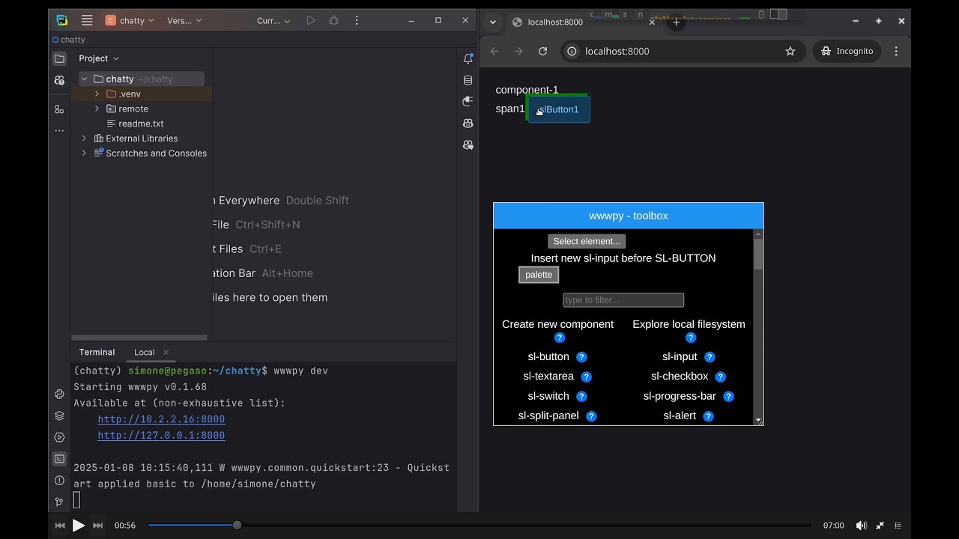The image size is (959, 539).
Task: Open the run configuration dropdown
Action: (x=273, y=21)
